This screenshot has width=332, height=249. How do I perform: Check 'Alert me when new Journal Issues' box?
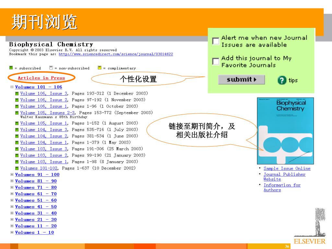(x=216, y=41)
